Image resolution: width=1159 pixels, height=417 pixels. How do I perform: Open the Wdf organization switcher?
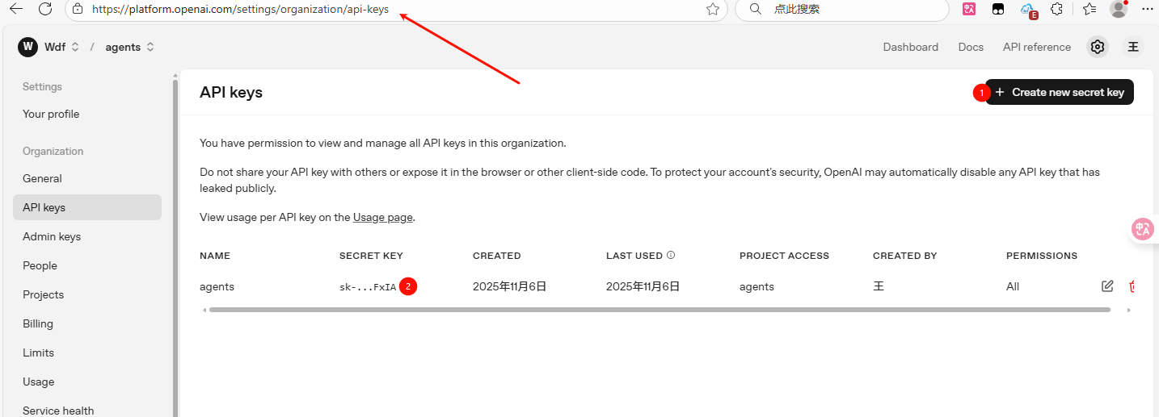point(61,47)
